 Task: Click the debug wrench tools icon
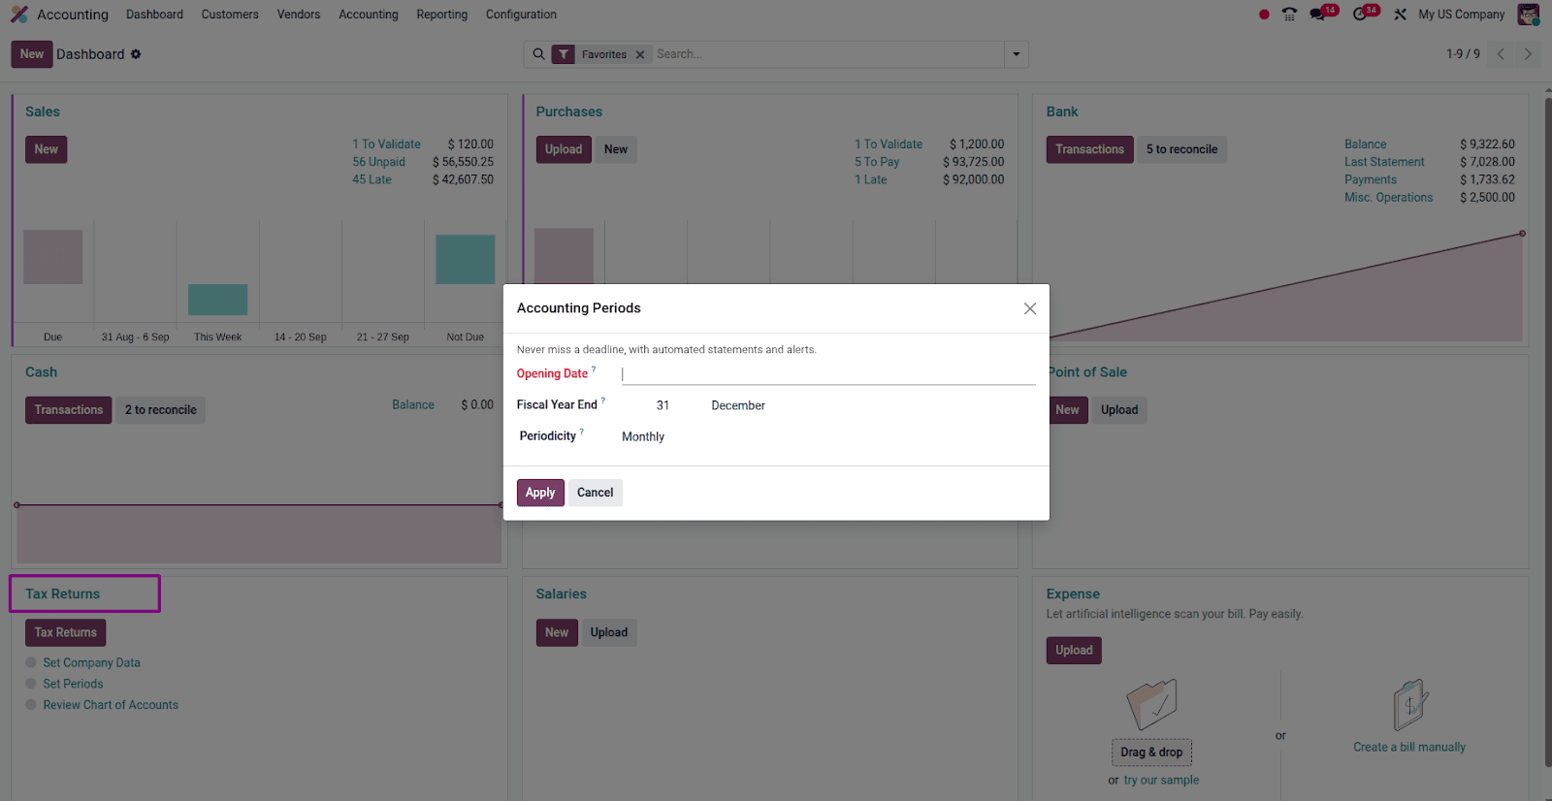[x=1400, y=15]
